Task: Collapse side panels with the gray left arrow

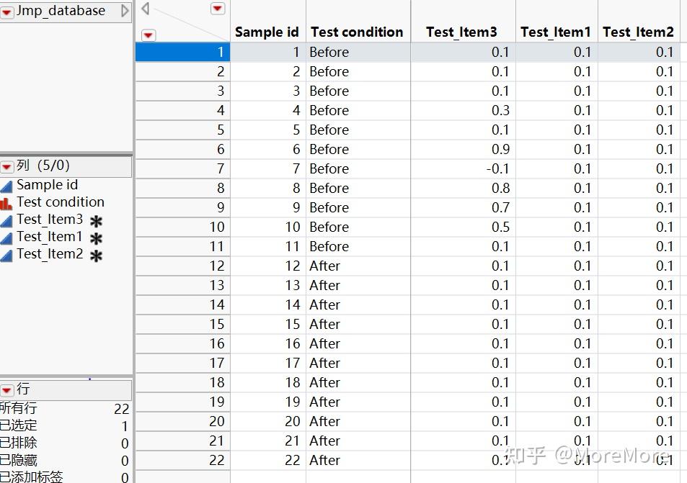Action: pos(145,9)
